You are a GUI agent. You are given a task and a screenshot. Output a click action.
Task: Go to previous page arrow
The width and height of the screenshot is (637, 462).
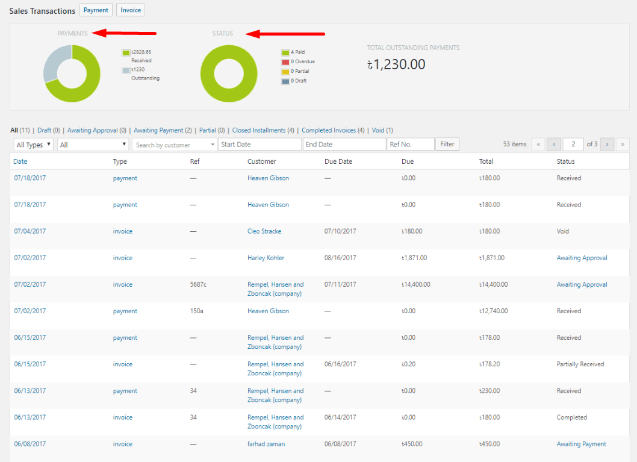554,144
